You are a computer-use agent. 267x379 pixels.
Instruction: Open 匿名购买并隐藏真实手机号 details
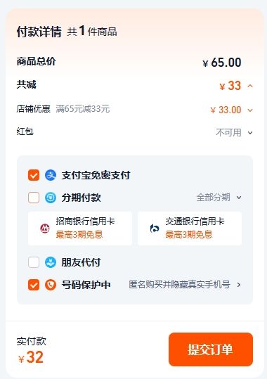tap(179, 285)
